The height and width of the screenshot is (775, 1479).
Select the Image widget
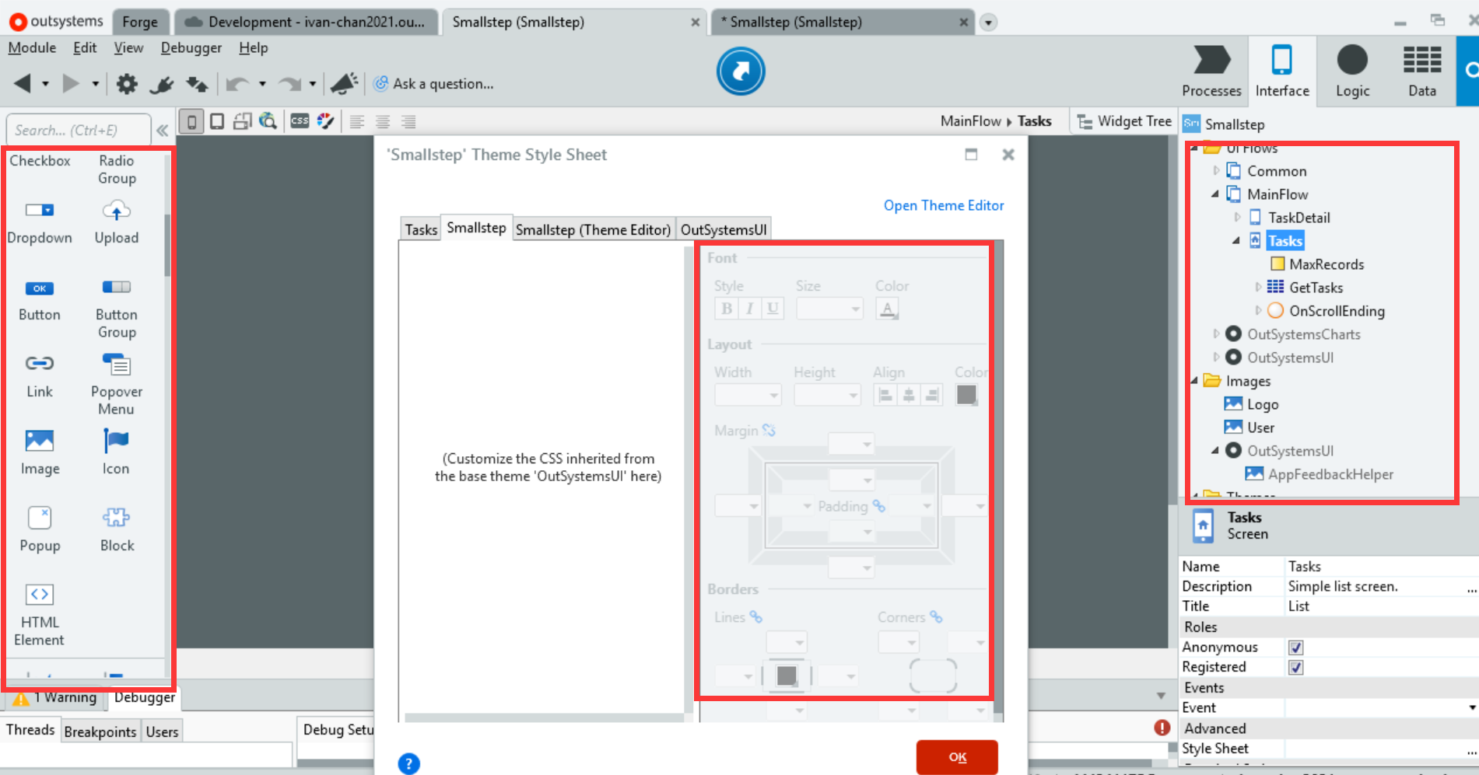(40, 453)
